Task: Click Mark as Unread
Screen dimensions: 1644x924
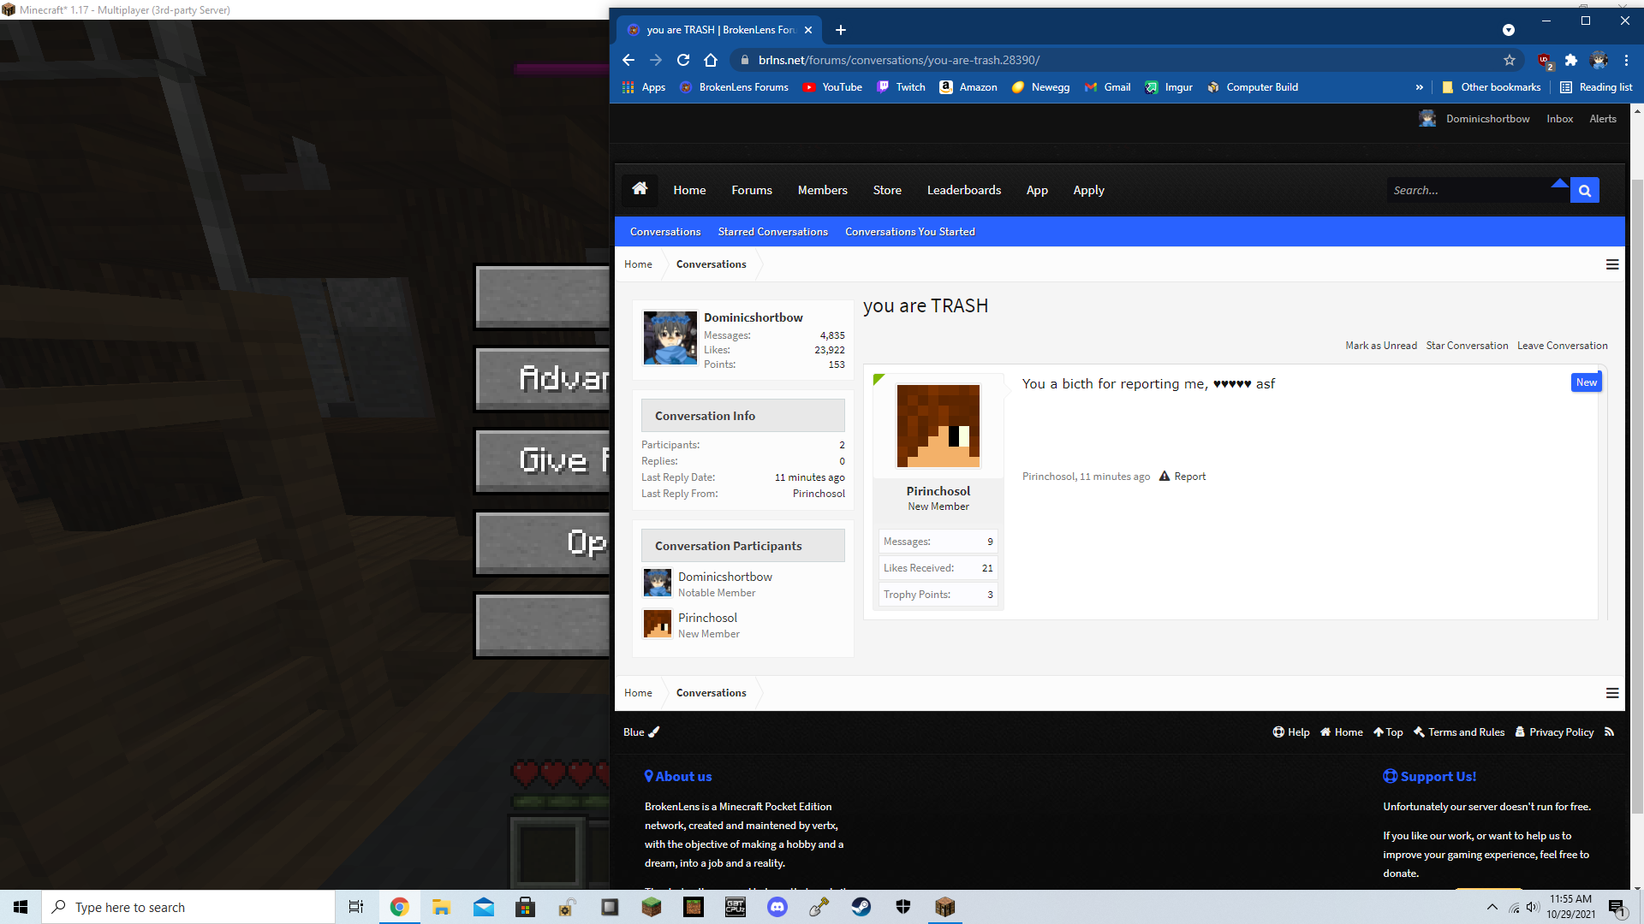Action: tap(1380, 346)
